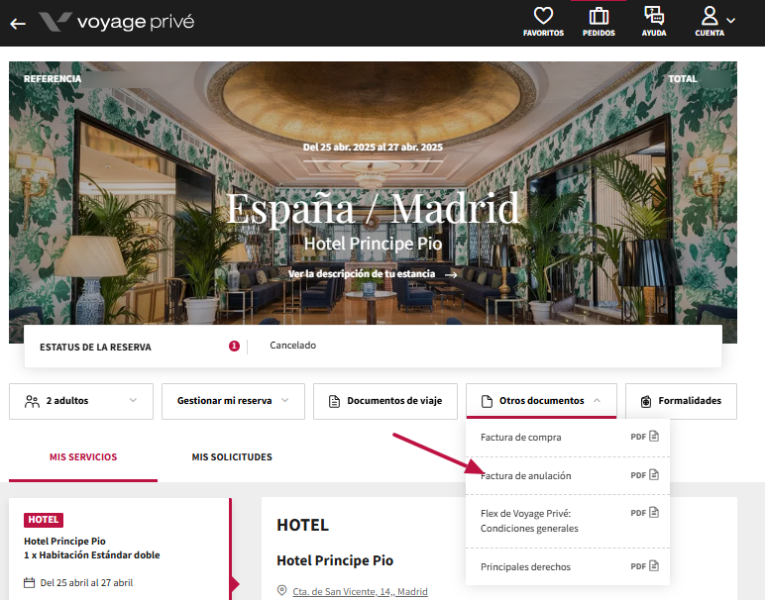
Task: Go back with the left arrow icon
Action: pyautogui.click(x=18, y=23)
